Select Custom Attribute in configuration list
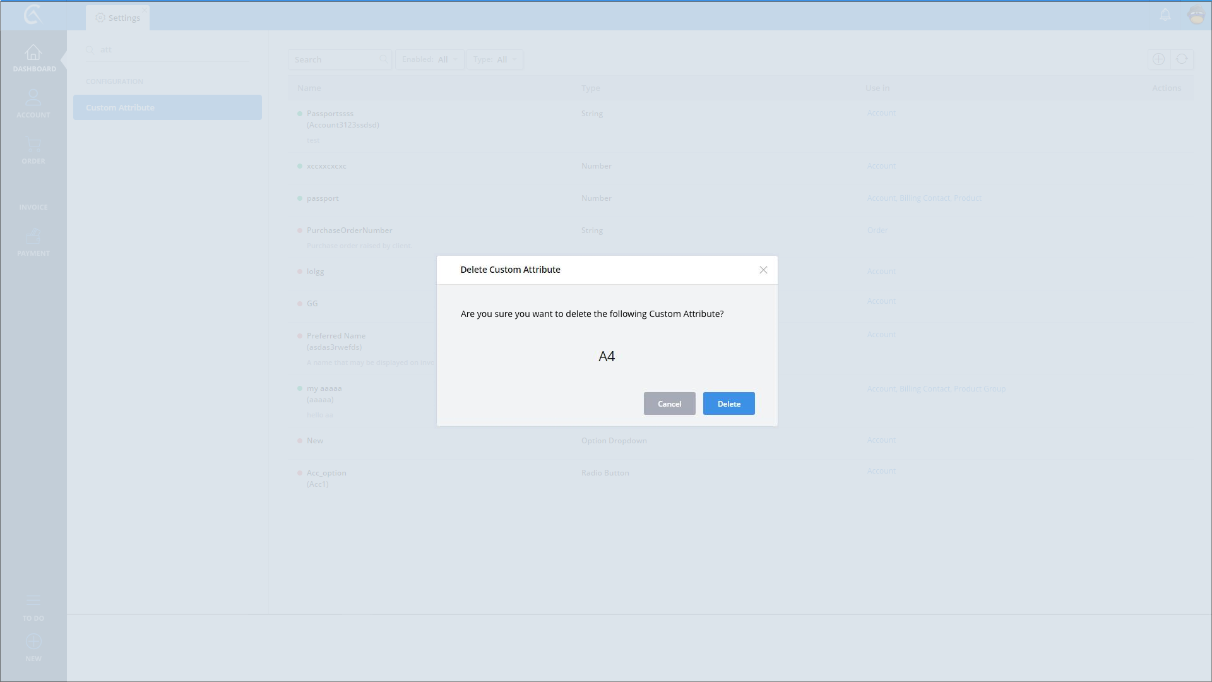Image resolution: width=1212 pixels, height=682 pixels. coord(167,107)
